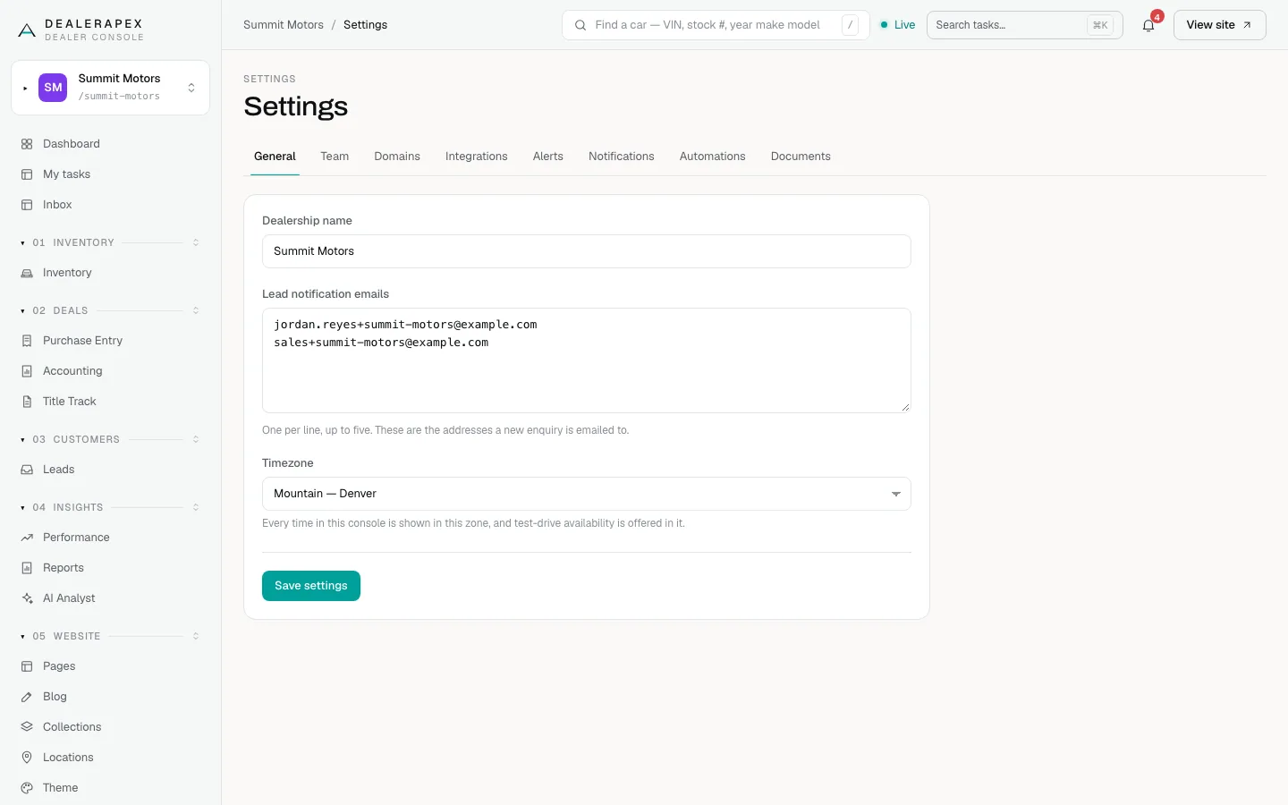Click the Accounting sidebar icon
Image resolution: width=1288 pixels, height=805 pixels.
tap(27, 371)
